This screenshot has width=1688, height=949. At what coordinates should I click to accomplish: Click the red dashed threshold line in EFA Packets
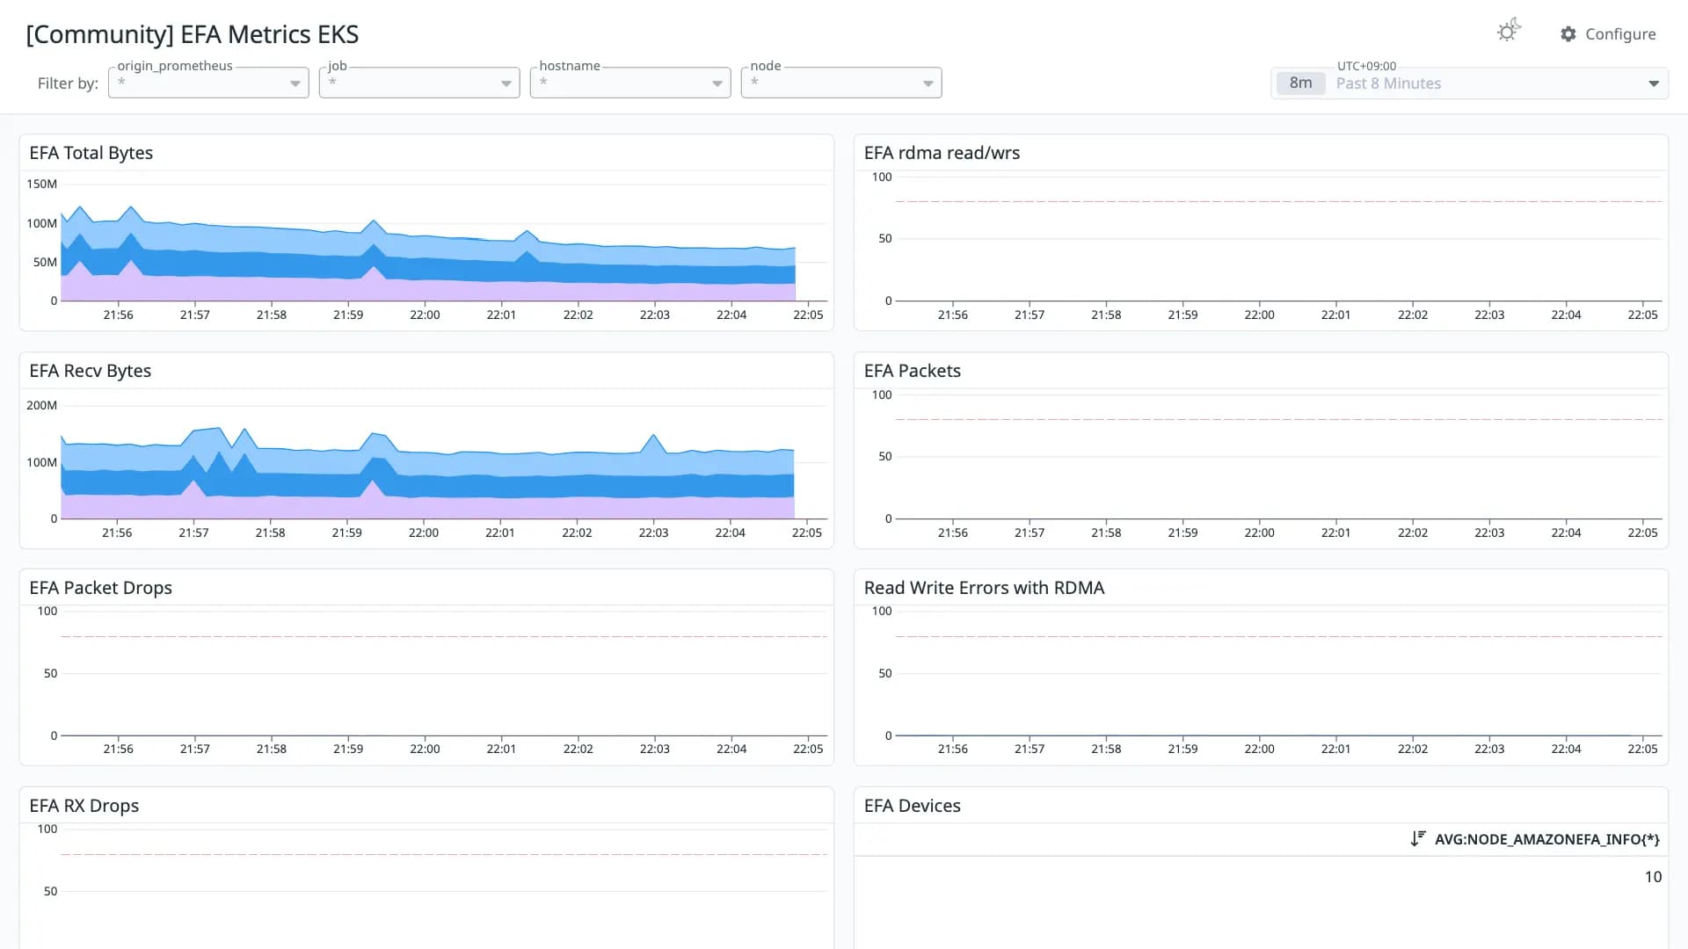tap(1279, 419)
